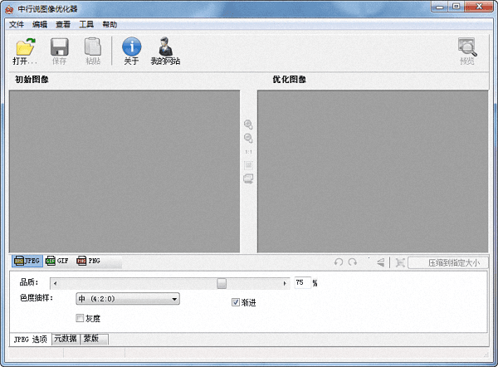Click the 预览 (Preview) icon
The height and width of the screenshot is (367, 498).
[467, 47]
